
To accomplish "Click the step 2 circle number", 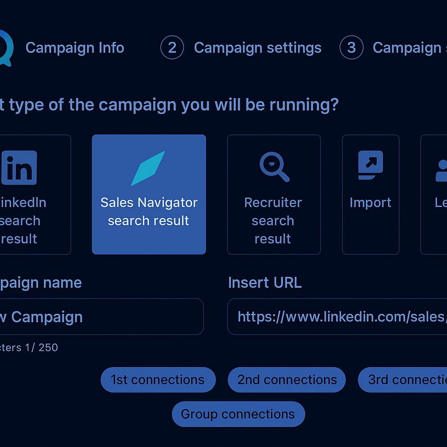I will point(172,48).
